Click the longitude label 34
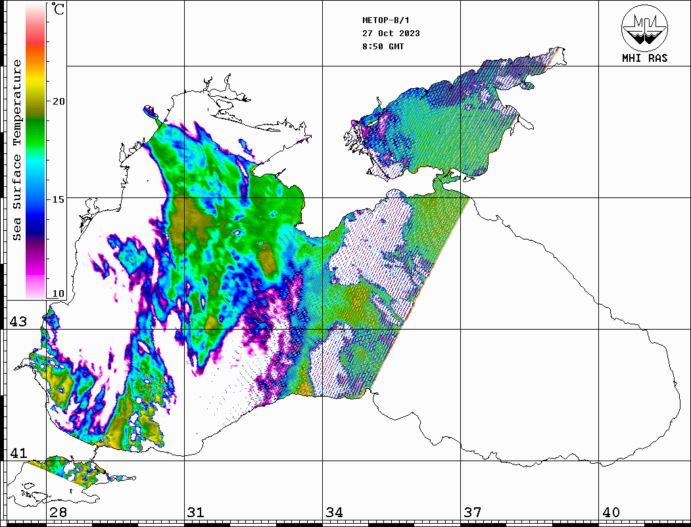 tap(334, 513)
